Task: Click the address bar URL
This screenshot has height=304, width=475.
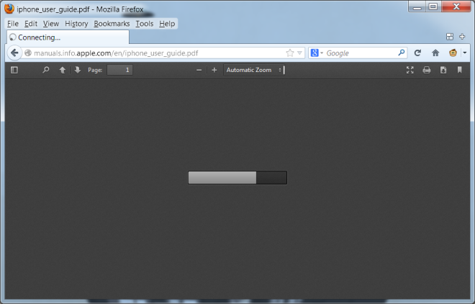Action: pyautogui.click(x=116, y=53)
